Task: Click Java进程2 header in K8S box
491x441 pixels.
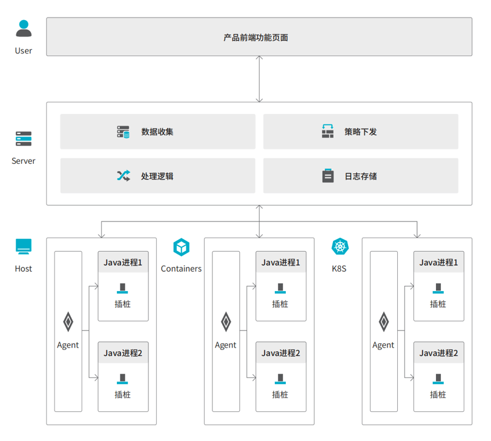Action: click(x=439, y=353)
